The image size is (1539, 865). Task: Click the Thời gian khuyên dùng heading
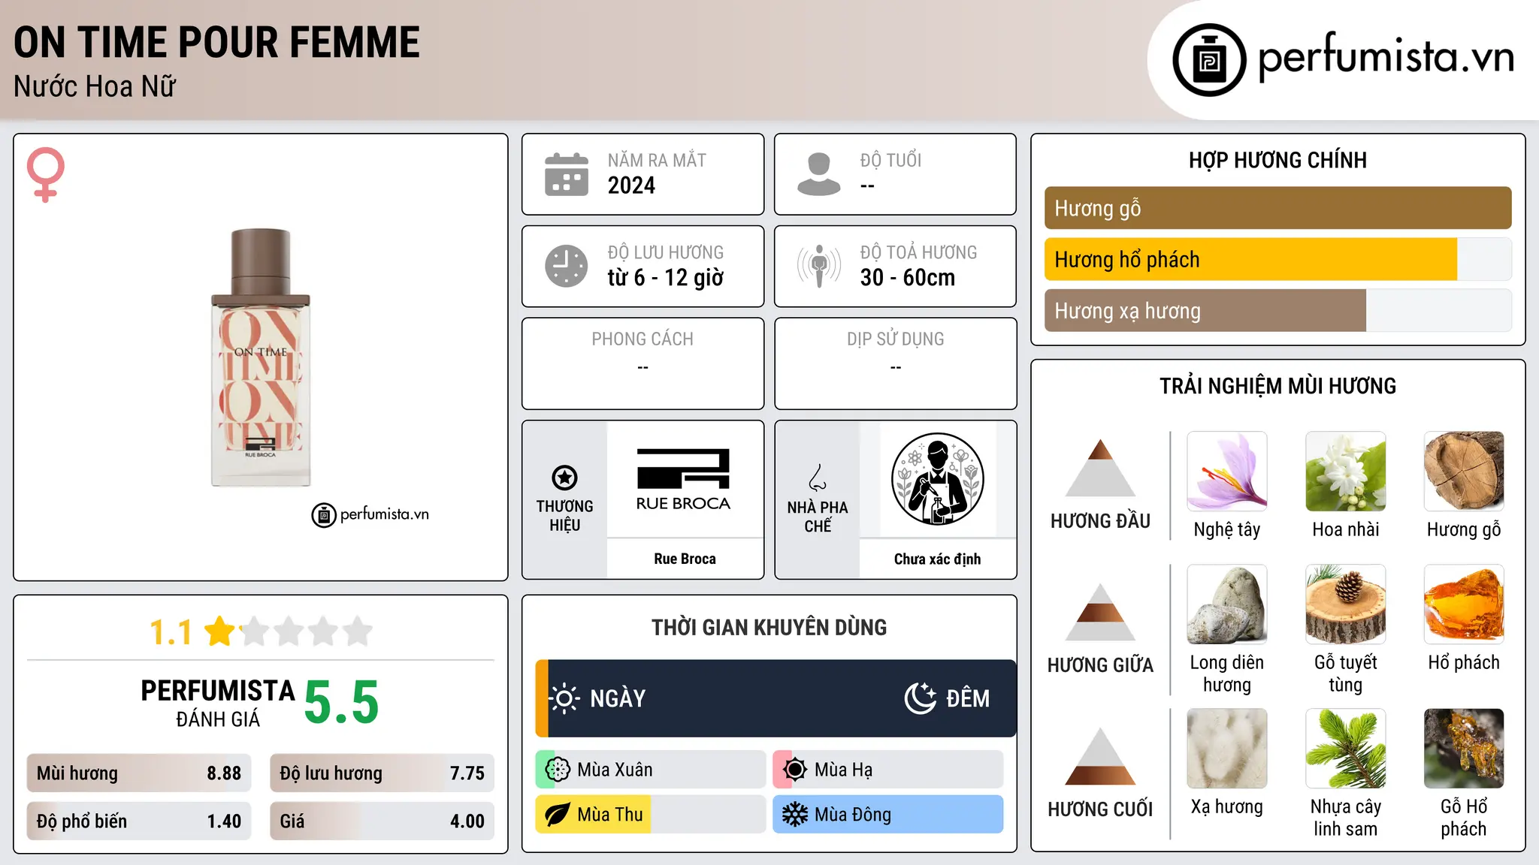pos(769,627)
